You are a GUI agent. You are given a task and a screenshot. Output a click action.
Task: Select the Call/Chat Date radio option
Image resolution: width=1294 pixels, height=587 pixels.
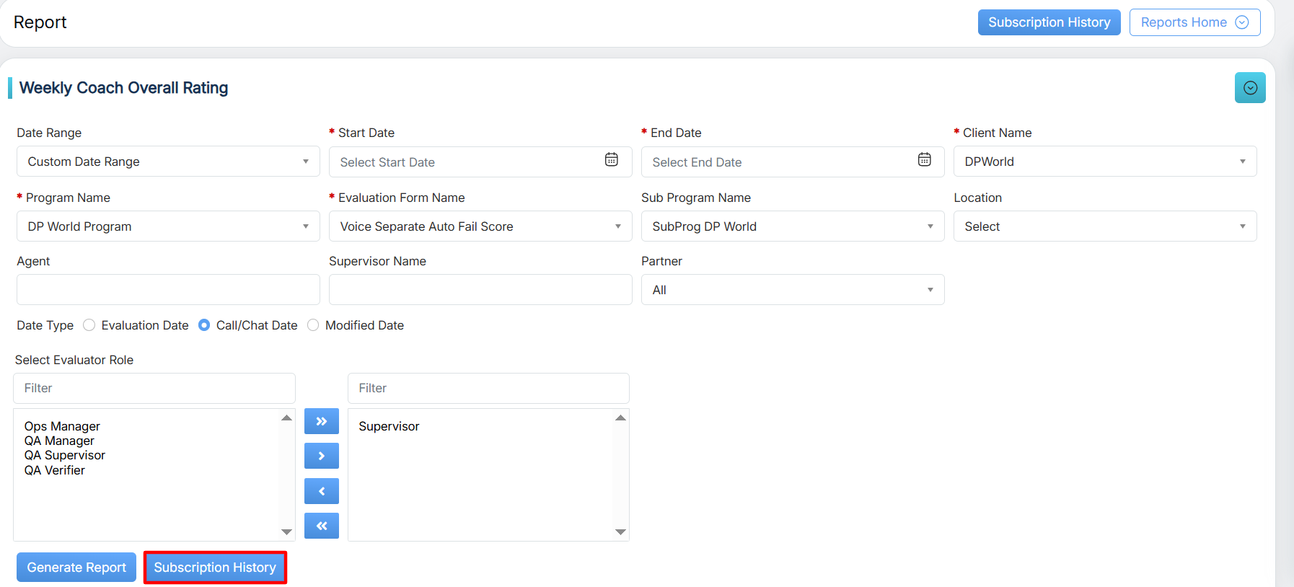click(204, 325)
